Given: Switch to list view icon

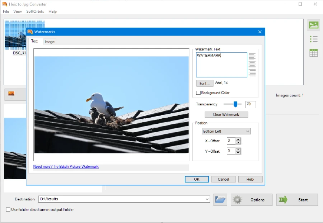Looking at the screenshot, I should click(314, 39).
